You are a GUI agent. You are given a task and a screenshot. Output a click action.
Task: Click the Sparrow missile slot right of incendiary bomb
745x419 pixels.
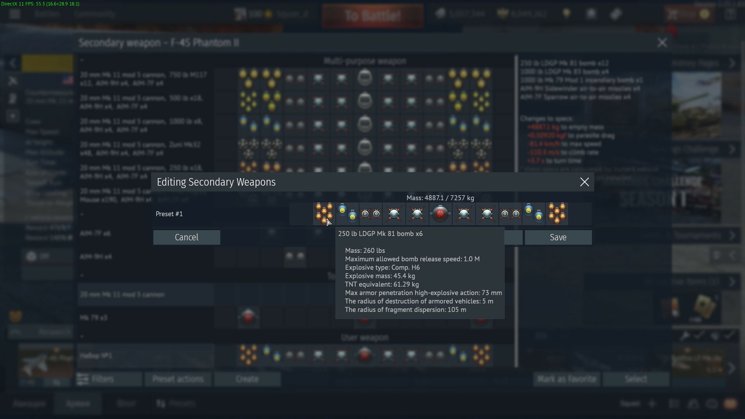click(x=464, y=214)
